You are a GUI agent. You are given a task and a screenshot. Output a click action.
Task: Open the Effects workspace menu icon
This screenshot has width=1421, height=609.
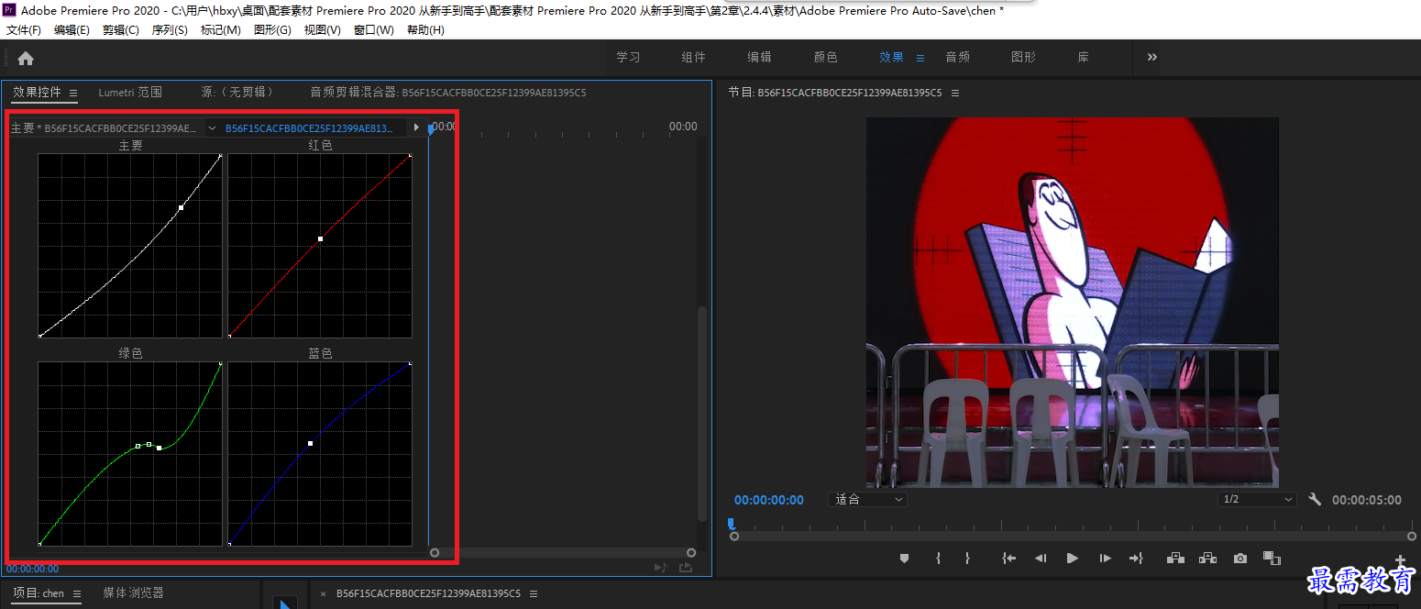920,57
